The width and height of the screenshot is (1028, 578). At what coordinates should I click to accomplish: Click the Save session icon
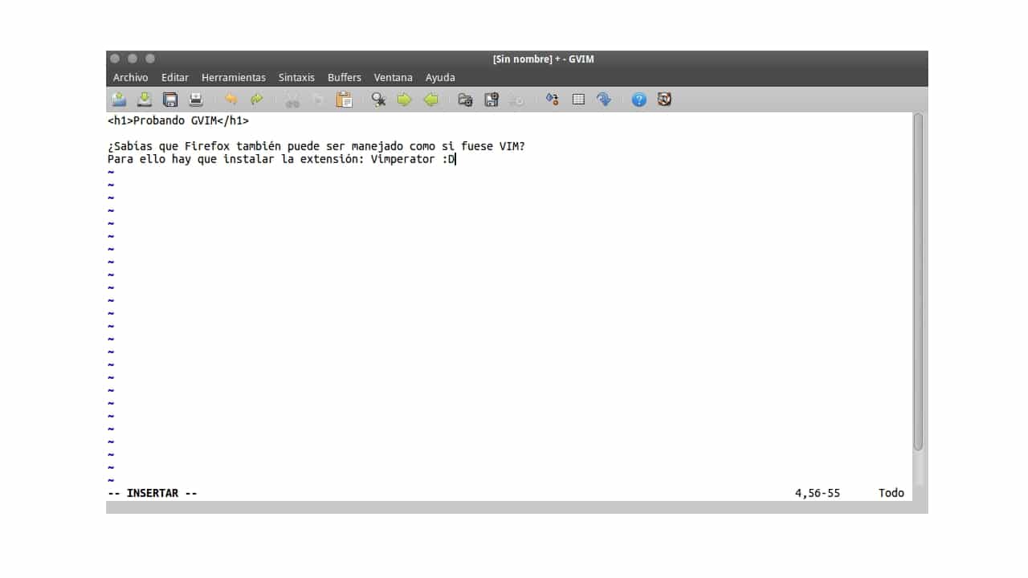(492, 100)
